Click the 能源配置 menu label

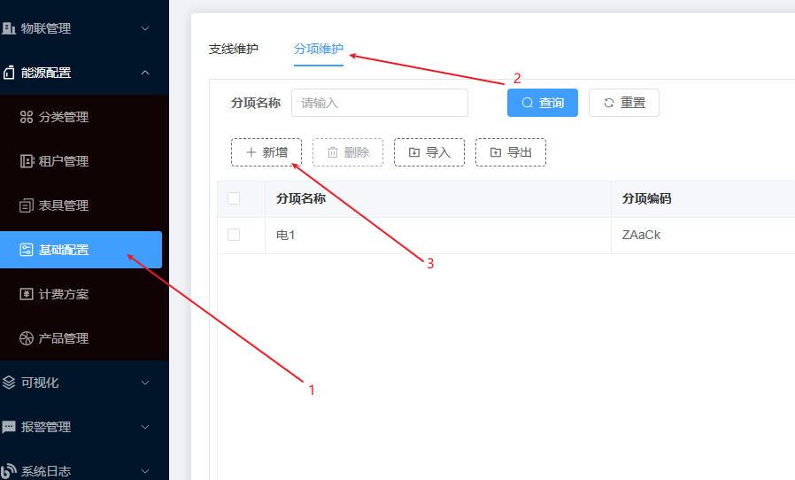[46, 73]
